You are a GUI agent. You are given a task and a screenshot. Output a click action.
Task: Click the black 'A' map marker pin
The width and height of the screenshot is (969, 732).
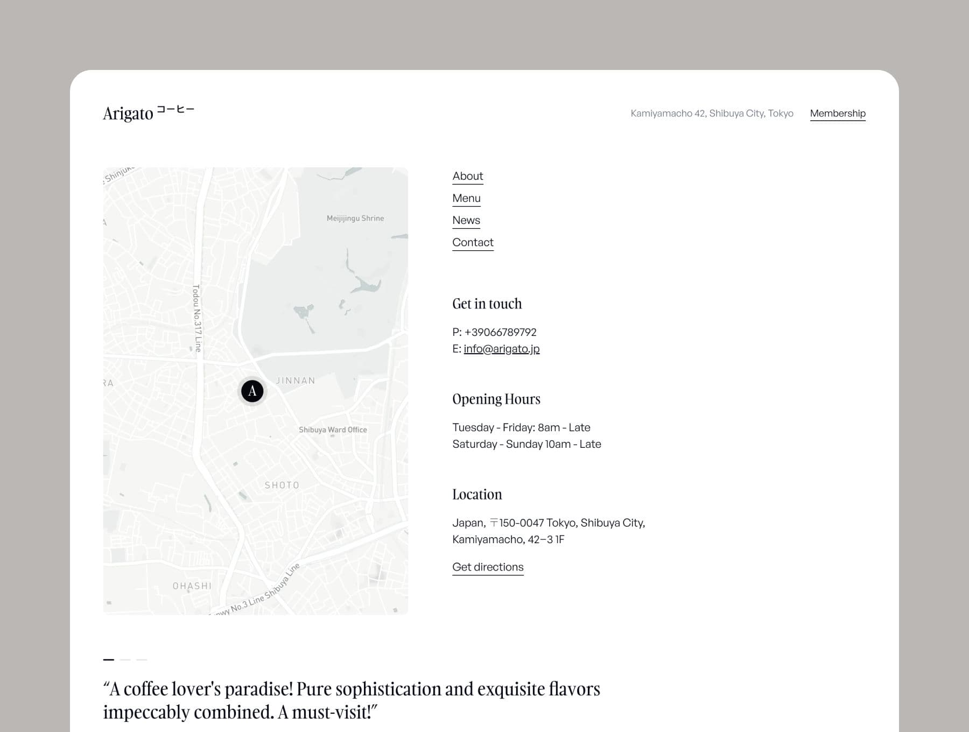point(252,391)
